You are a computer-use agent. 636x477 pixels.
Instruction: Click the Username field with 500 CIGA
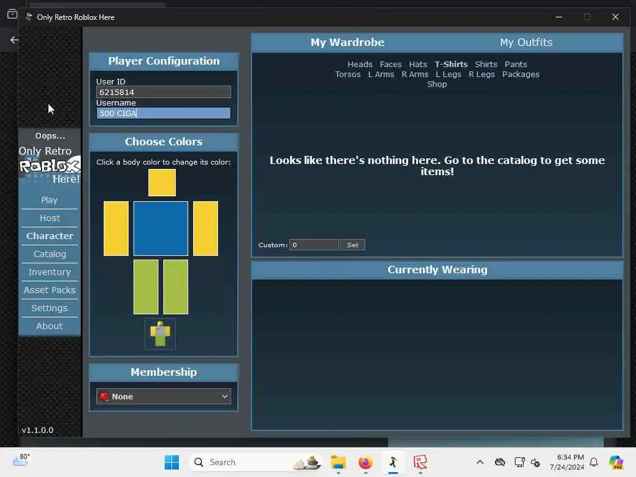pyautogui.click(x=163, y=113)
